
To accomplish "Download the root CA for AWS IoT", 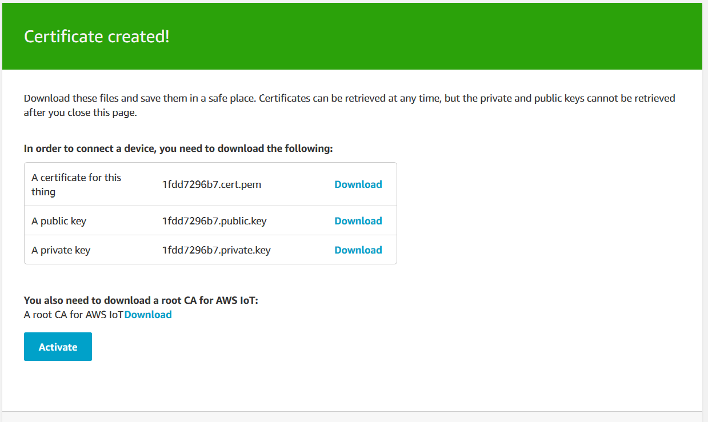I will (148, 315).
